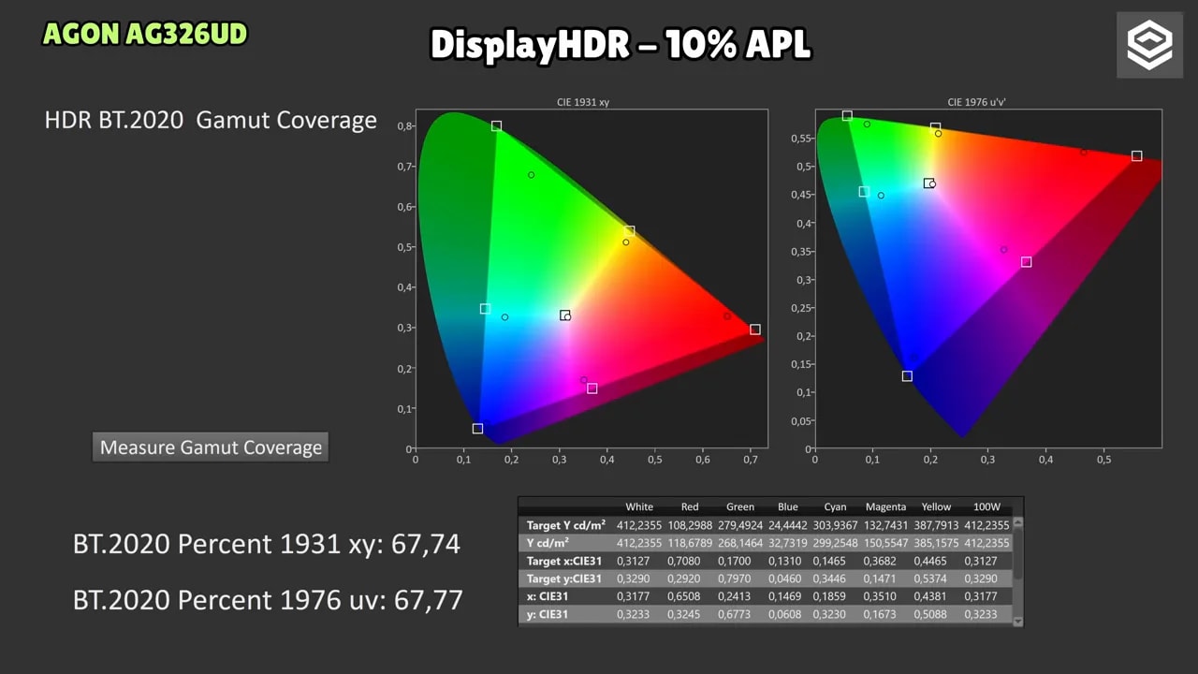Select Green target y value 0,7970
This screenshot has width=1198, height=674.
(x=740, y=579)
